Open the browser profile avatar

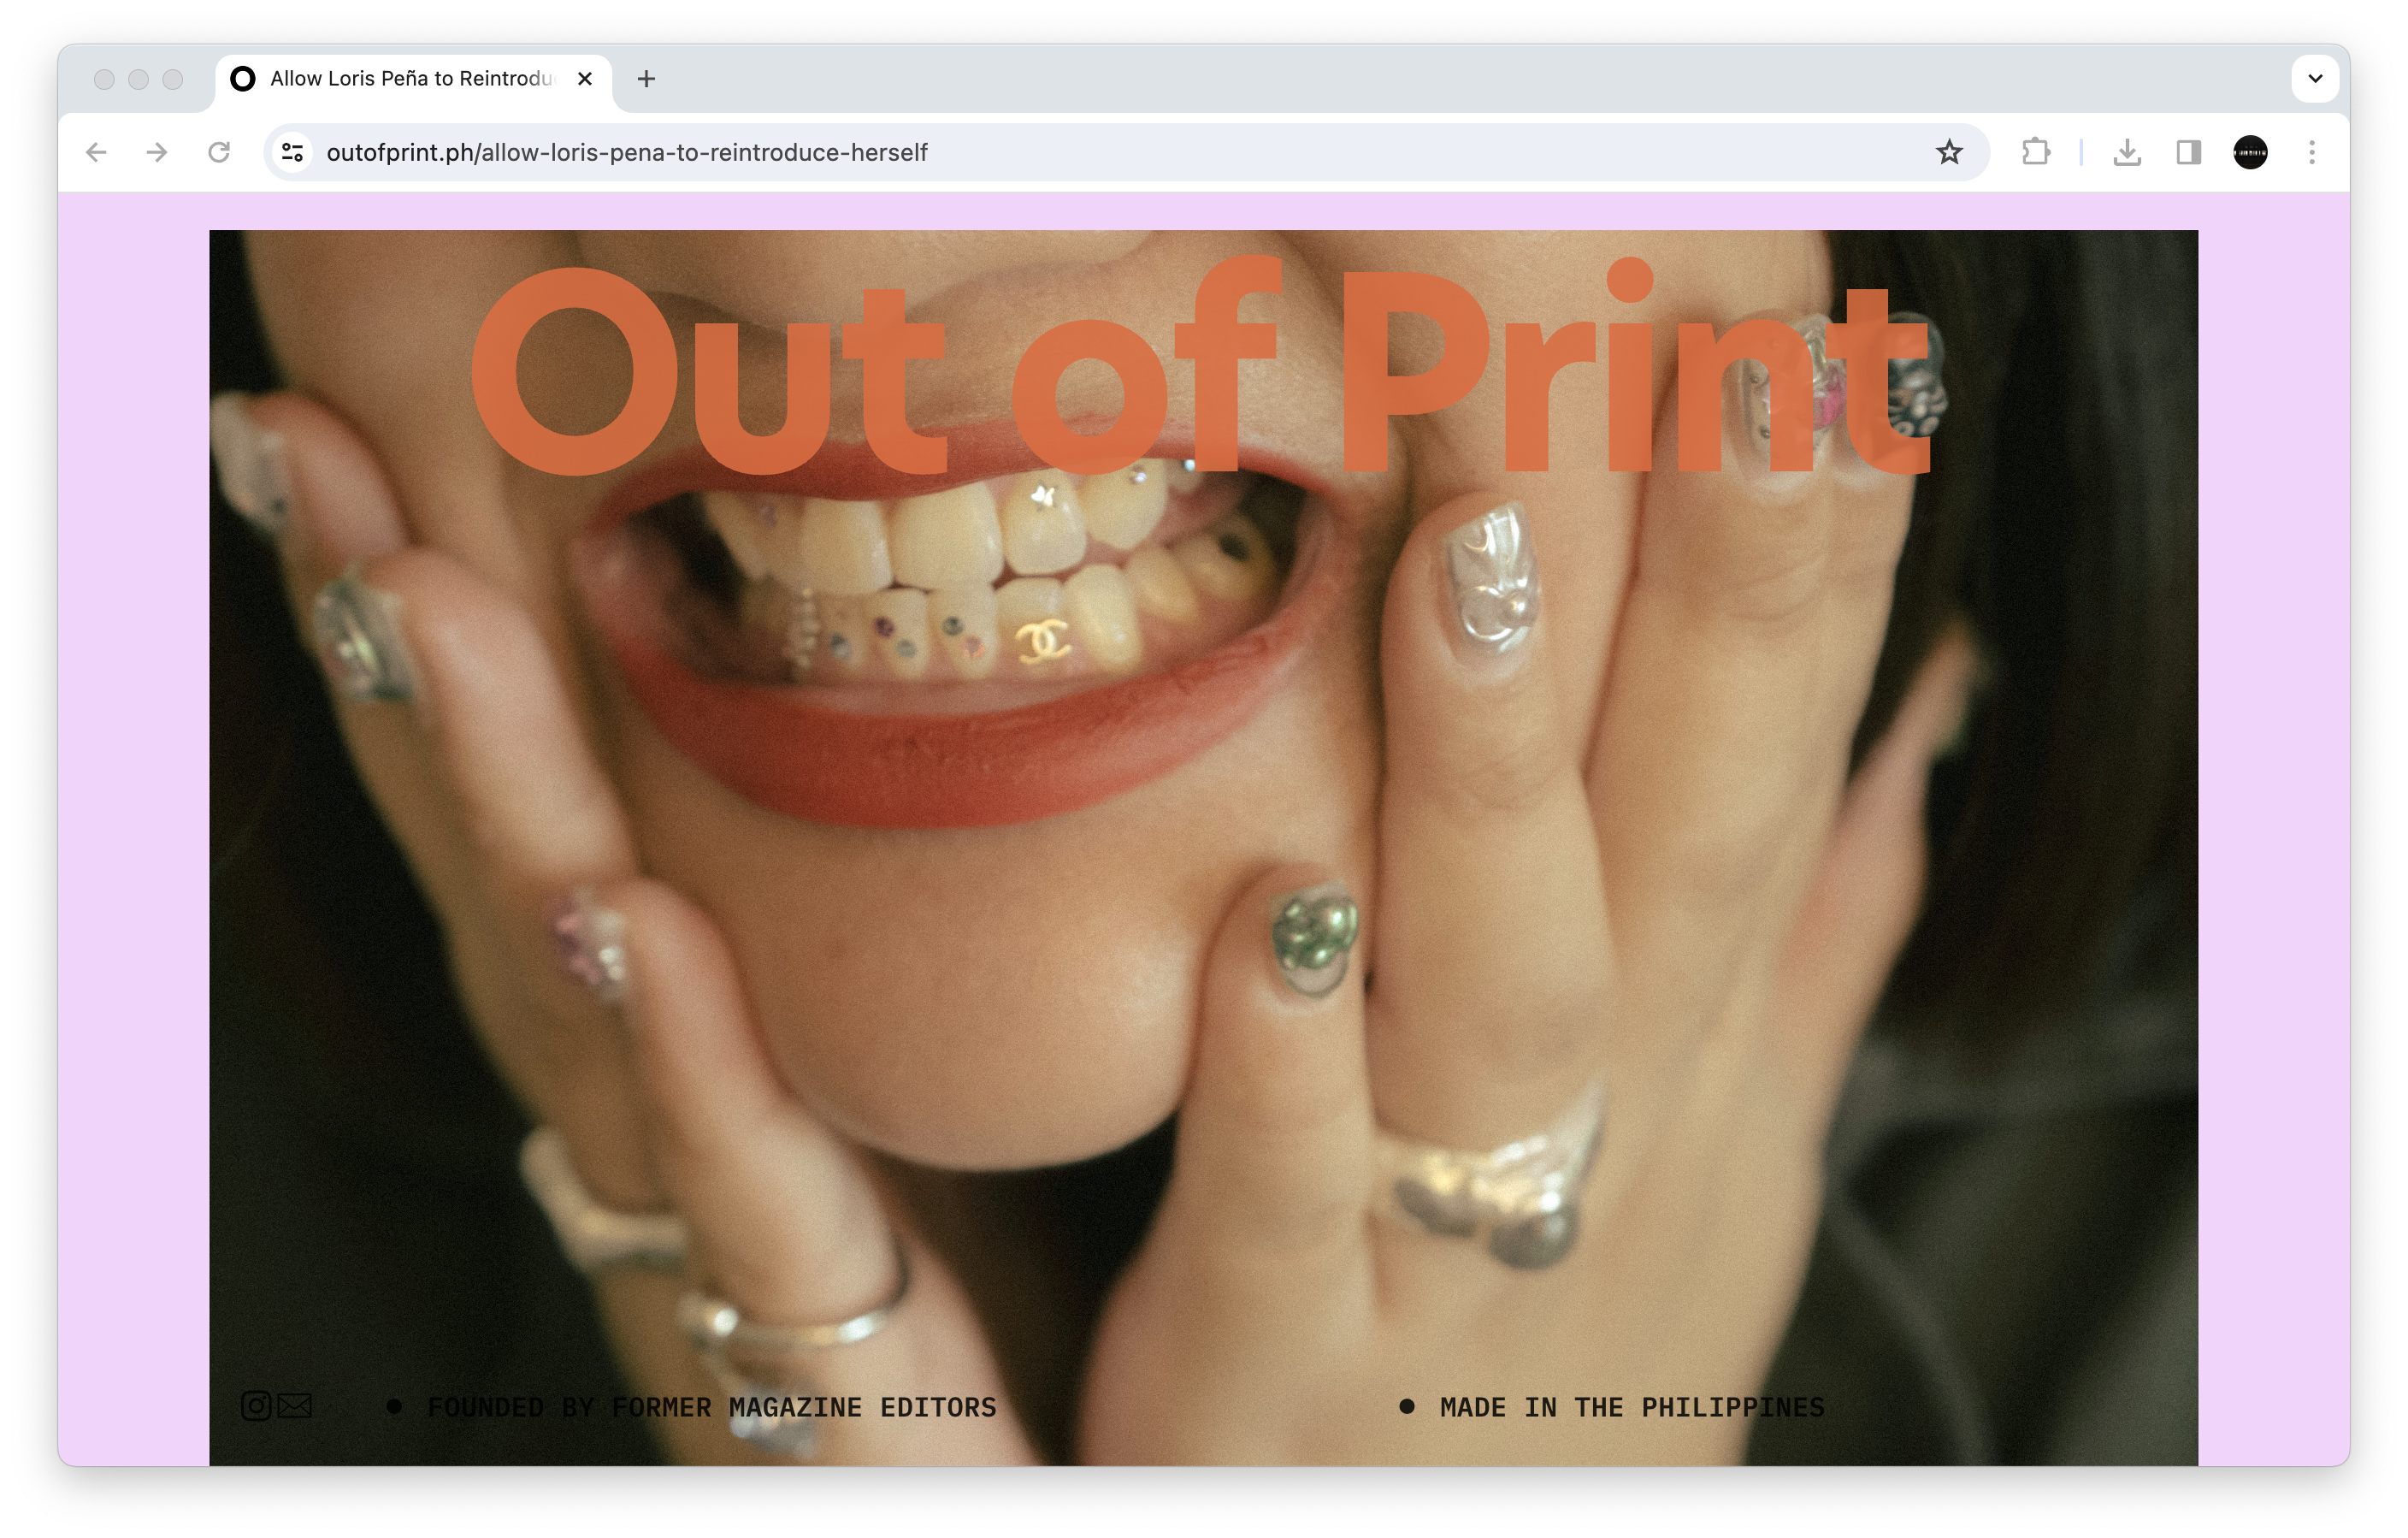point(2250,152)
